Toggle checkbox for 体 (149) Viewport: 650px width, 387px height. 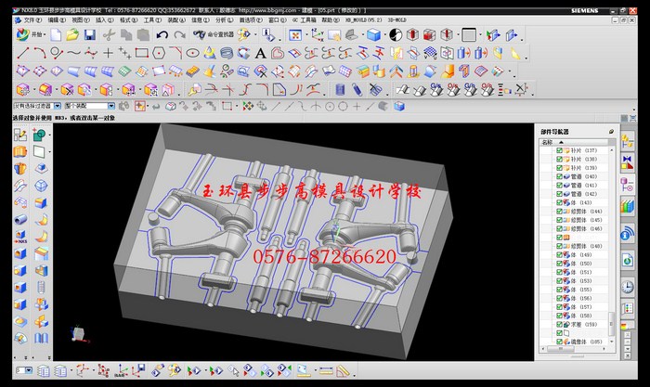click(x=559, y=255)
